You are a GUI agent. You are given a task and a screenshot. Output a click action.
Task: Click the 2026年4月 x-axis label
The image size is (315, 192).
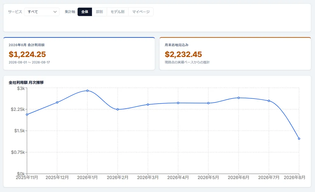pos(178,178)
